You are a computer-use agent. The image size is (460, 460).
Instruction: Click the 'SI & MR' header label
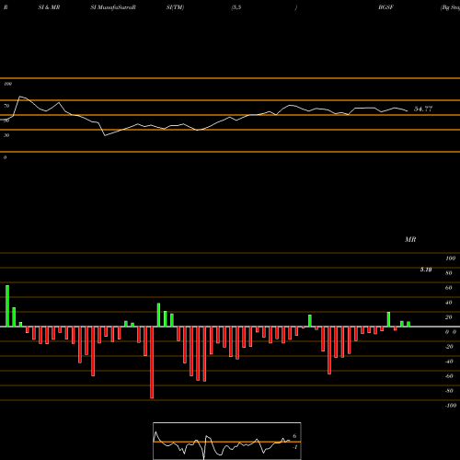[49, 7]
